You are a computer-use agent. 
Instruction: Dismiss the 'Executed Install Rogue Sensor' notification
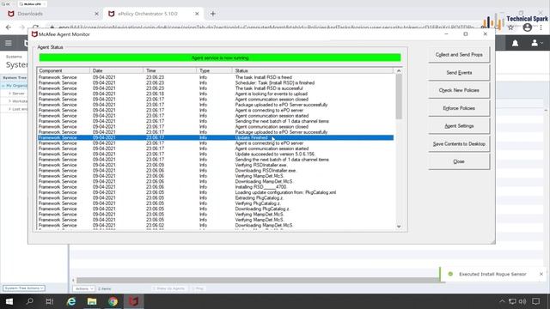click(x=541, y=274)
